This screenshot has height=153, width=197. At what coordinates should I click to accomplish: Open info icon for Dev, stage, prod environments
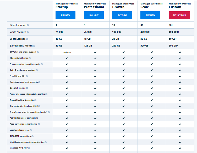point(39,82)
